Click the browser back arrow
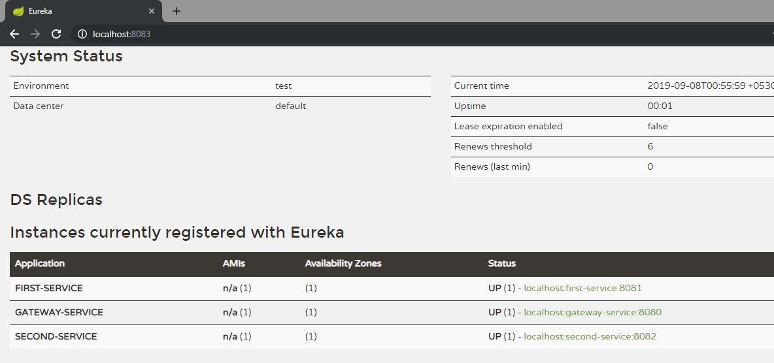The height and width of the screenshot is (363, 774). tap(14, 34)
